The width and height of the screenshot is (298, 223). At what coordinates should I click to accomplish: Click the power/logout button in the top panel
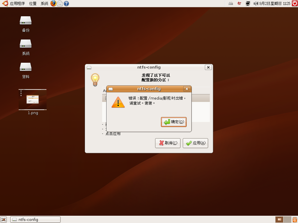[295, 3]
